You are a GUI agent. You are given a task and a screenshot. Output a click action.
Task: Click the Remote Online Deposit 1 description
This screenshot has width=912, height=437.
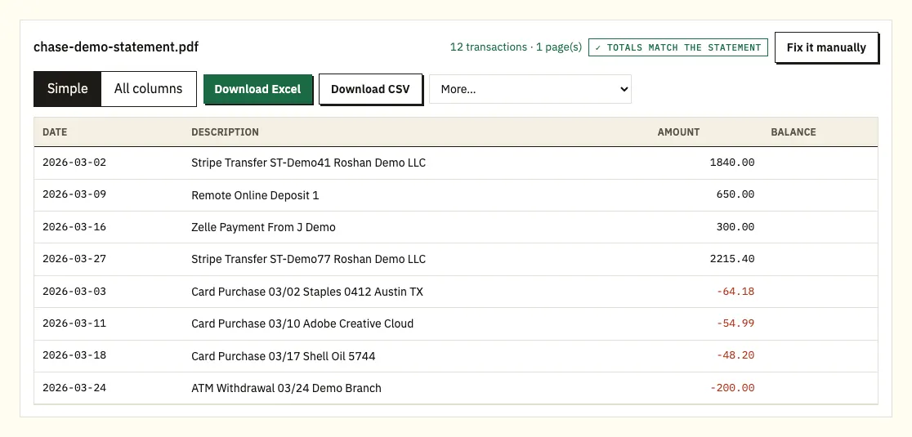pyautogui.click(x=255, y=195)
